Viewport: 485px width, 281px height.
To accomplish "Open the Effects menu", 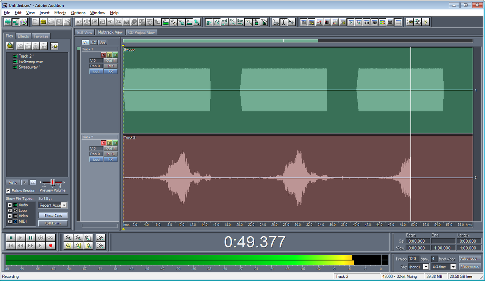I will tap(60, 13).
